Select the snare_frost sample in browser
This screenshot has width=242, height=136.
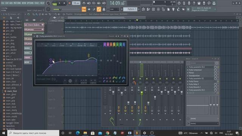point(12,91)
